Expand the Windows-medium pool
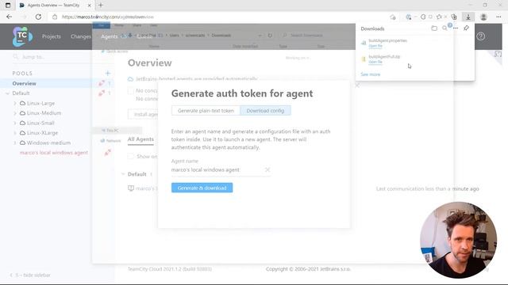 coord(14,142)
